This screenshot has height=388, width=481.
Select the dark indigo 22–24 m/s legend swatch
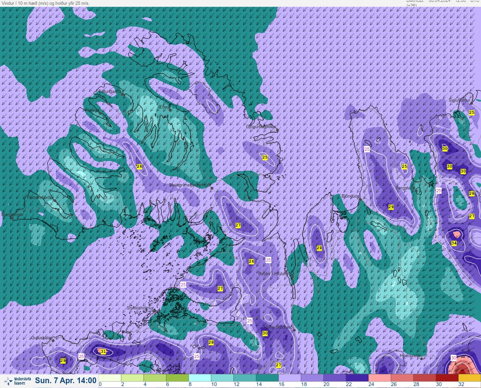tap(357, 377)
